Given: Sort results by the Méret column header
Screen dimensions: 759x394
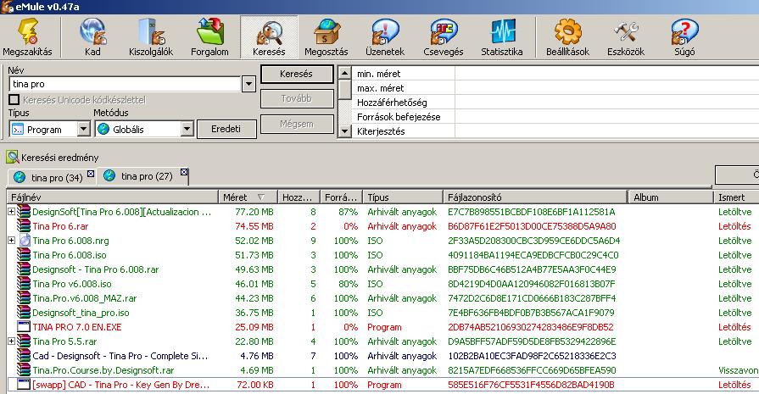Looking at the screenshot, I should click(248, 197).
